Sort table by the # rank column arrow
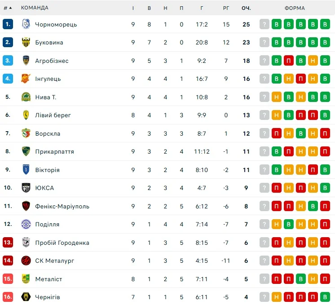The image size is (335, 305). click(x=10, y=8)
